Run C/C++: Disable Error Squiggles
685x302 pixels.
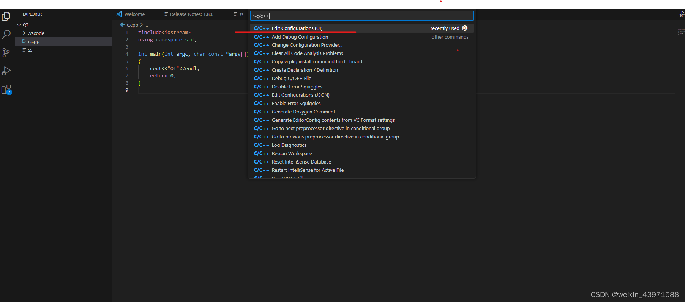362,87
